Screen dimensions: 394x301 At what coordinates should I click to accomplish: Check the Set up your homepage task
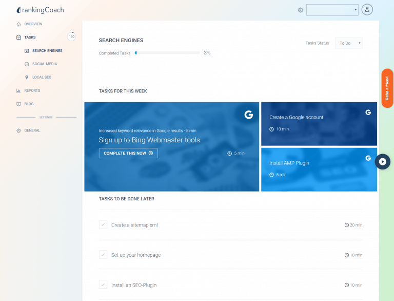pos(103,255)
